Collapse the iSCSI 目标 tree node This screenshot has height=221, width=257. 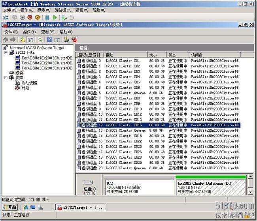click(x=6, y=52)
